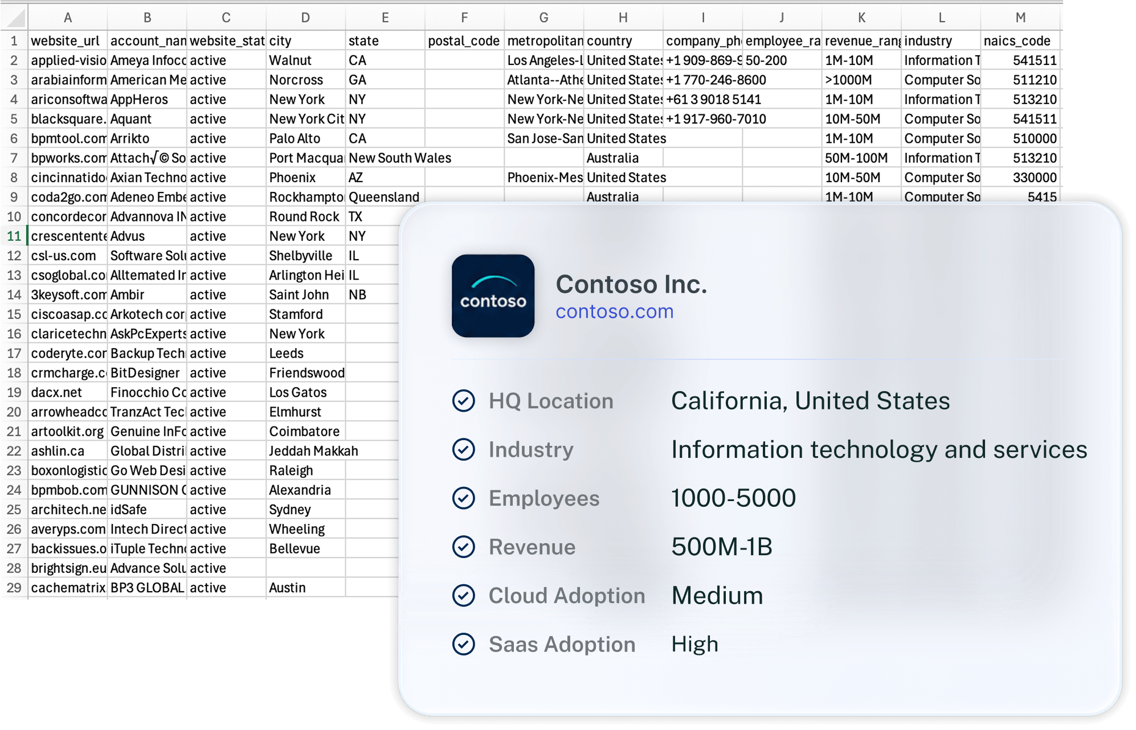Select cell 'artoolkit.org' in website column
Image resolution: width=1136 pixels, height=730 pixels.
pos(68,432)
